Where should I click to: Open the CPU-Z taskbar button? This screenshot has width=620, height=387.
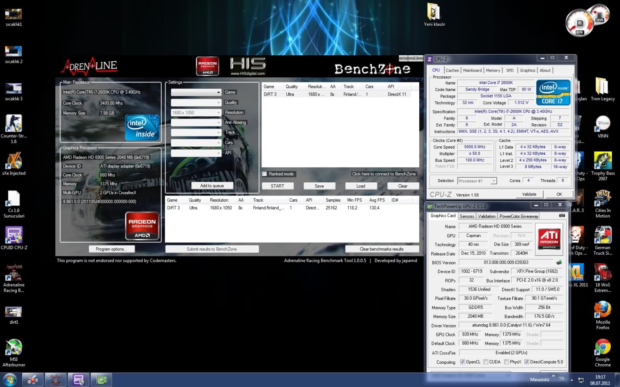point(79,380)
